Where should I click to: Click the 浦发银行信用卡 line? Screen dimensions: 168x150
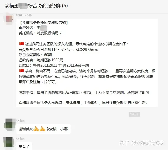click(40, 33)
